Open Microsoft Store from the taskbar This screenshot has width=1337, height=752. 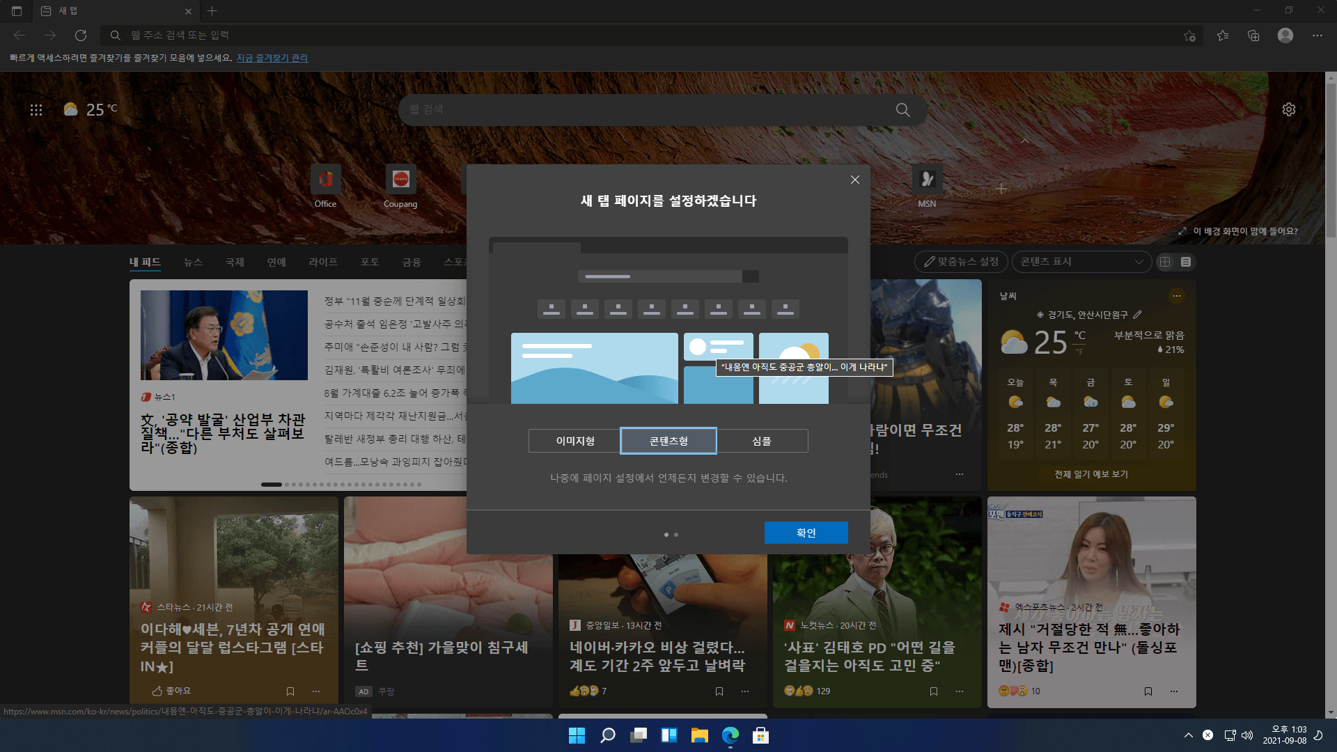tap(760, 735)
